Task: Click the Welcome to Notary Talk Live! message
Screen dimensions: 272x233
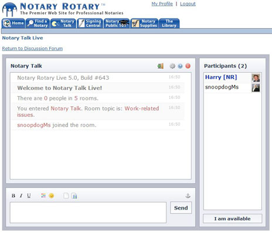Action: pos(60,88)
